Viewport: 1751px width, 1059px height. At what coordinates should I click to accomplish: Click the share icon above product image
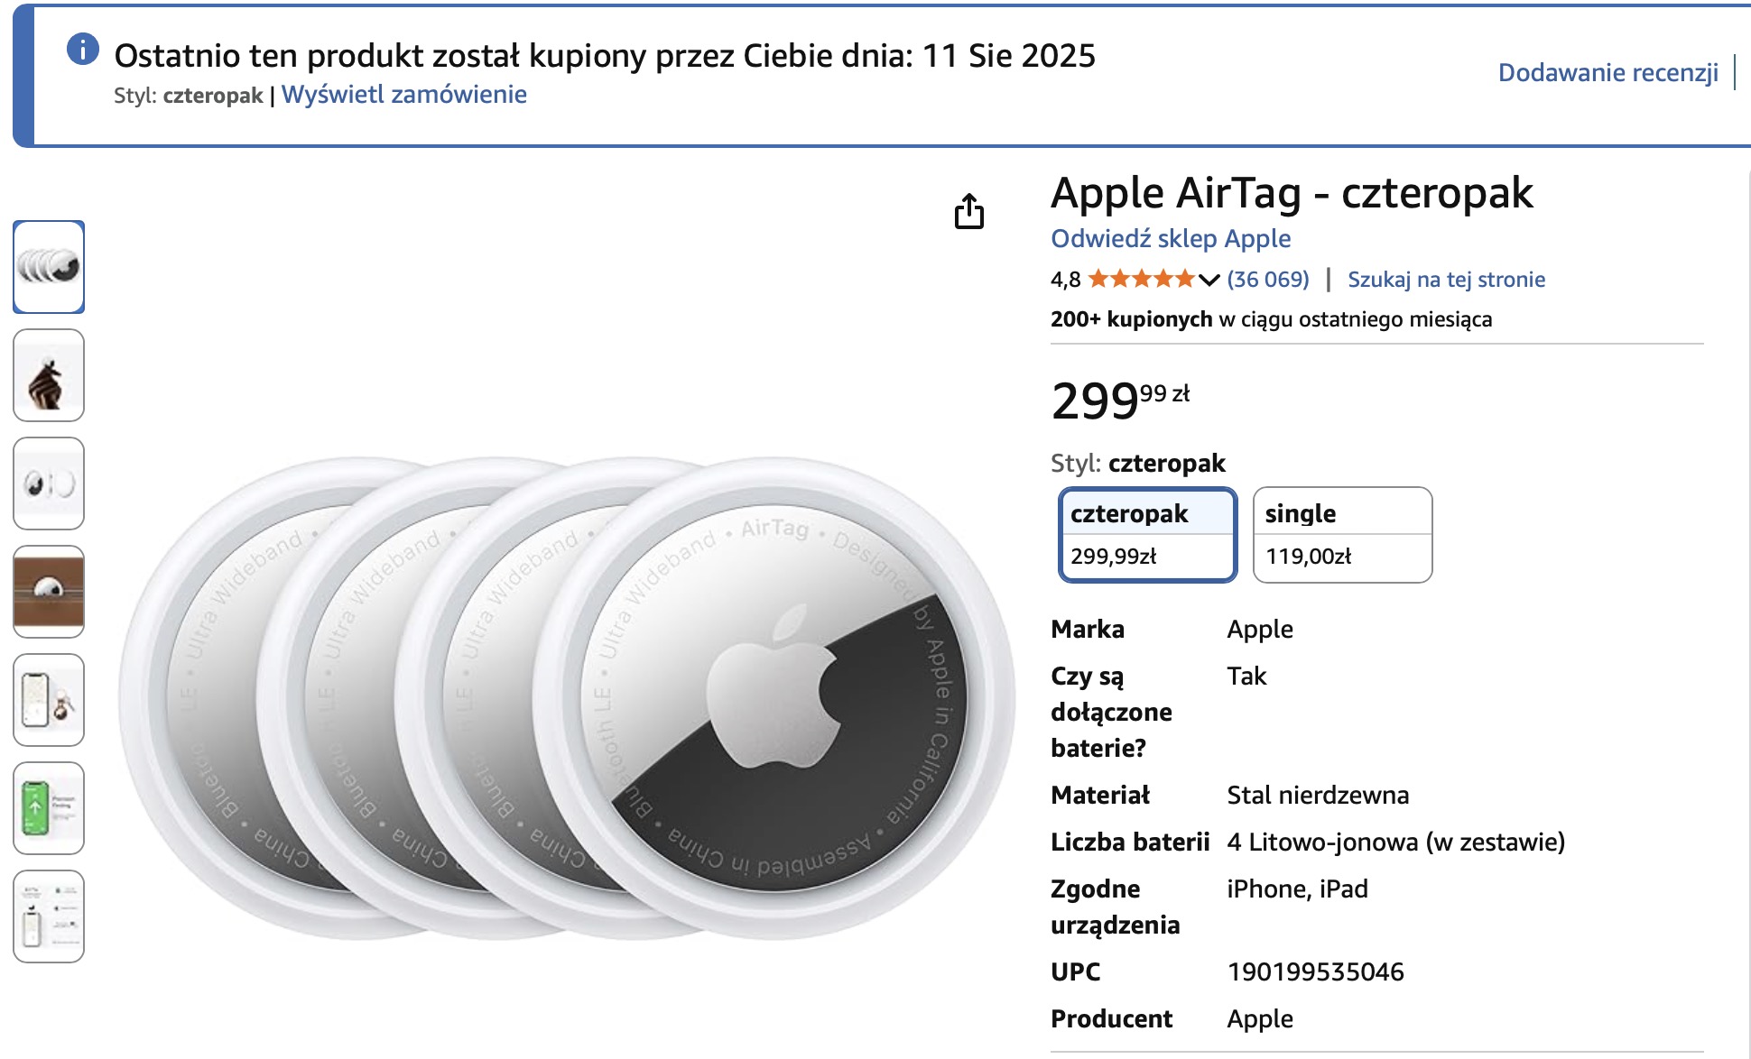969,211
